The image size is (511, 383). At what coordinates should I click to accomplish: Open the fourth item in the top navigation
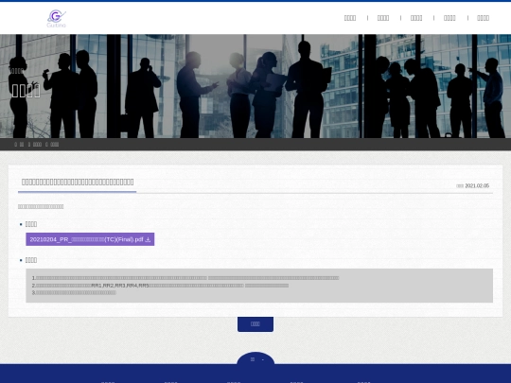tap(449, 18)
